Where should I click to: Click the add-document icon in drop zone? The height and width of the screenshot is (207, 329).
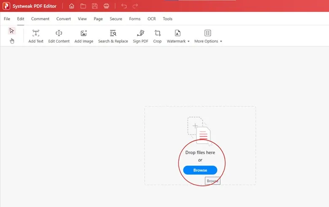pyautogui.click(x=200, y=131)
